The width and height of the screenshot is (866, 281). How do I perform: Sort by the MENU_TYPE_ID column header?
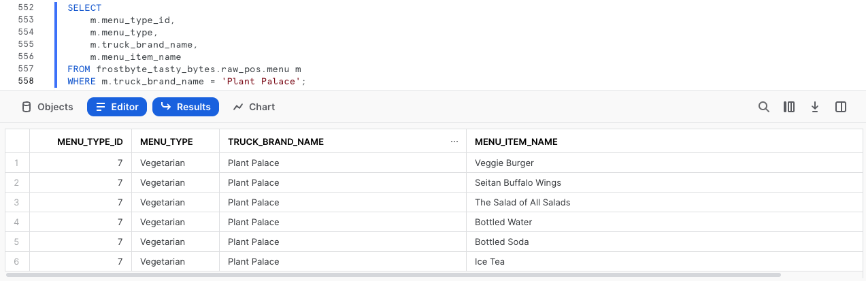point(90,142)
